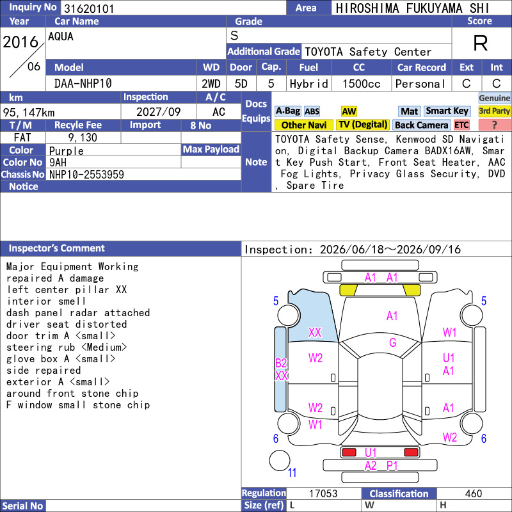Screen dimensions: 512x512
Task: Select the fuel type Hybrid
Action: (309, 84)
